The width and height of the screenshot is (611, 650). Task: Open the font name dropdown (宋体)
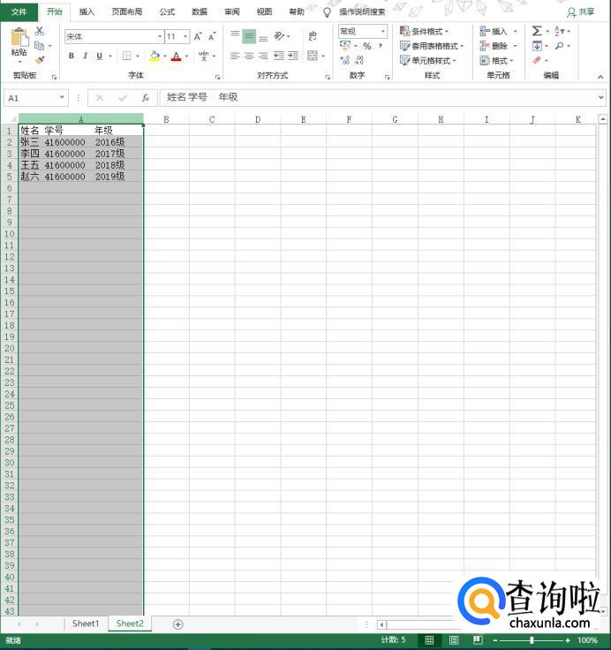160,36
